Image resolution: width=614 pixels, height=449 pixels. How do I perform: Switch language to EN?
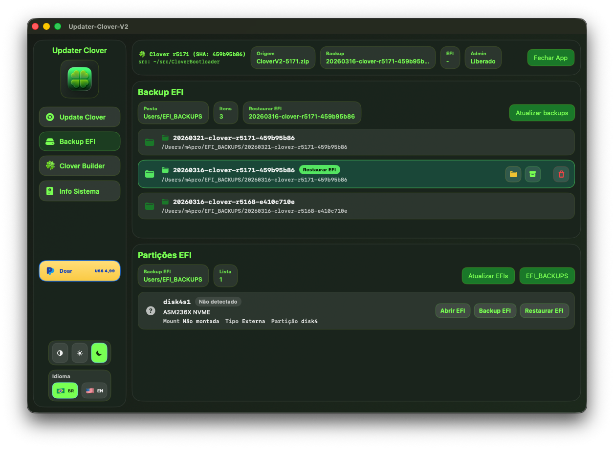coord(94,390)
